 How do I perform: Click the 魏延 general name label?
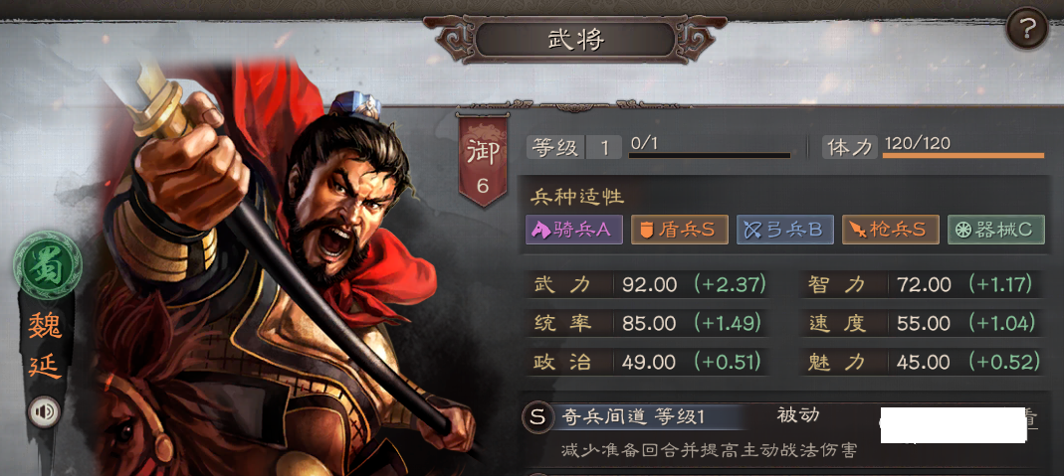[46, 345]
